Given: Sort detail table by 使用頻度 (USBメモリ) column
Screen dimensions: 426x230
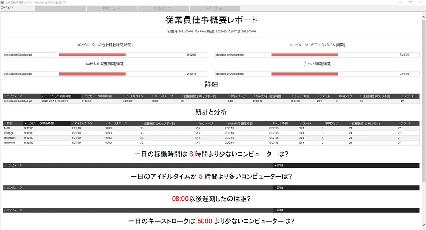Looking at the screenshot, I should tap(380, 96).
